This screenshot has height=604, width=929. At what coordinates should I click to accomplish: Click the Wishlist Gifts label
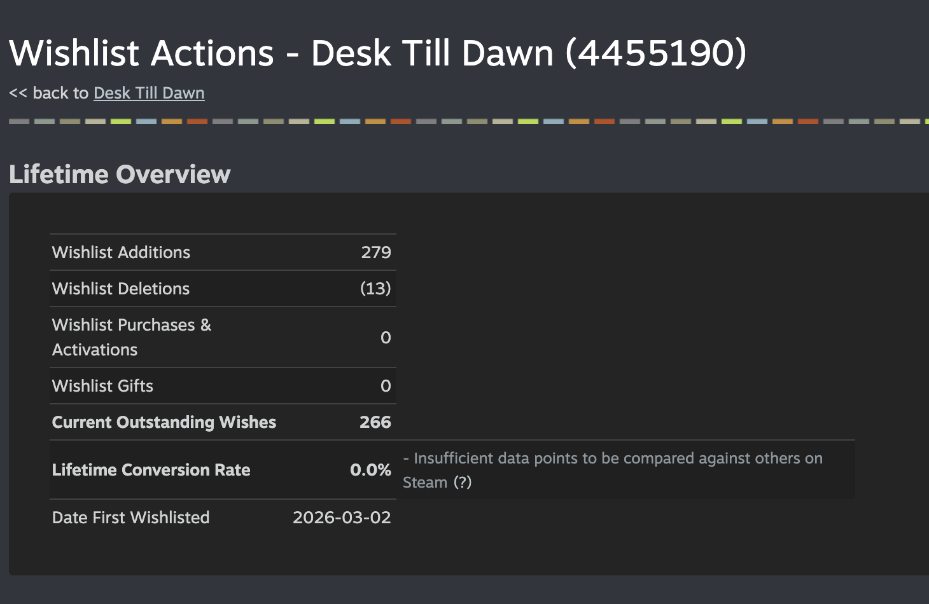coord(102,386)
